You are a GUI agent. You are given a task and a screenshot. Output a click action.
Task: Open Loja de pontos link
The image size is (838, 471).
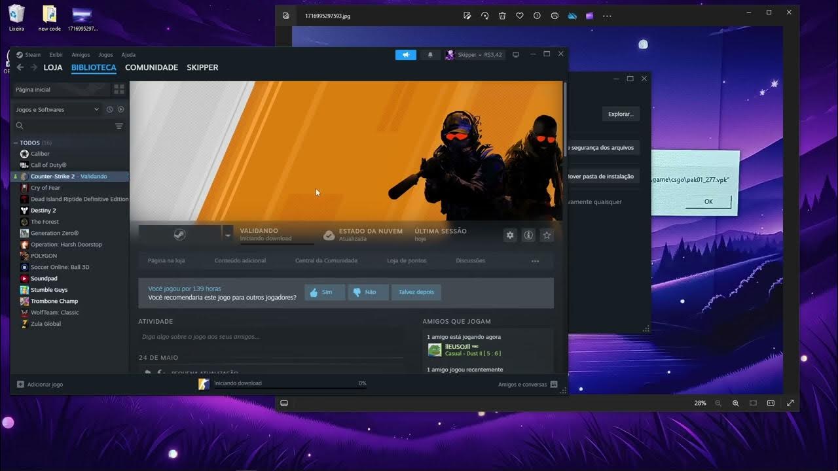(407, 260)
